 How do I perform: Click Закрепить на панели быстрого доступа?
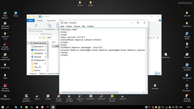click(x=36, y=28)
